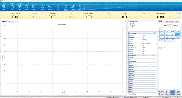Set speed preset to 0.5
Viewport: 182px width, 98px height.
[x=167, y=34]
